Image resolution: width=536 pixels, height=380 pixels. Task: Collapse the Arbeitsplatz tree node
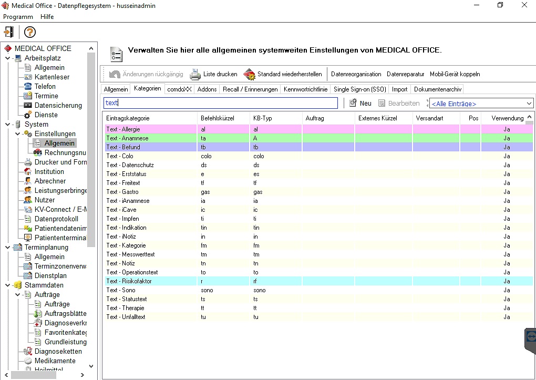[x=8, y=58]
